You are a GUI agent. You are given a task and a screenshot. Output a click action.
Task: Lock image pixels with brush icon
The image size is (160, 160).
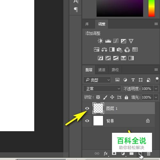point(105,97)
